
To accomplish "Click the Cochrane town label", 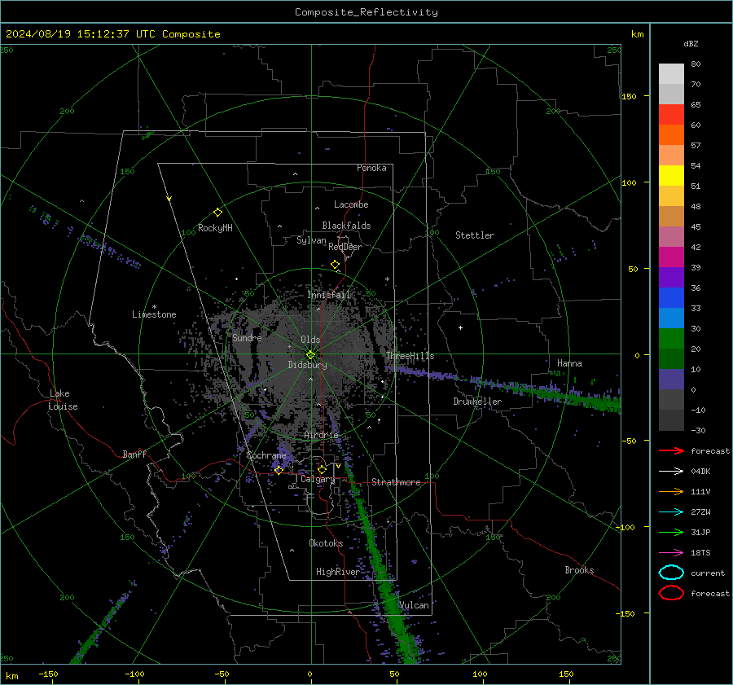I will [266, 455].
